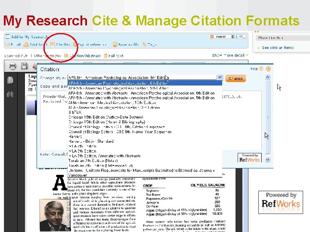Click the Export reference icon

(75, 45)
